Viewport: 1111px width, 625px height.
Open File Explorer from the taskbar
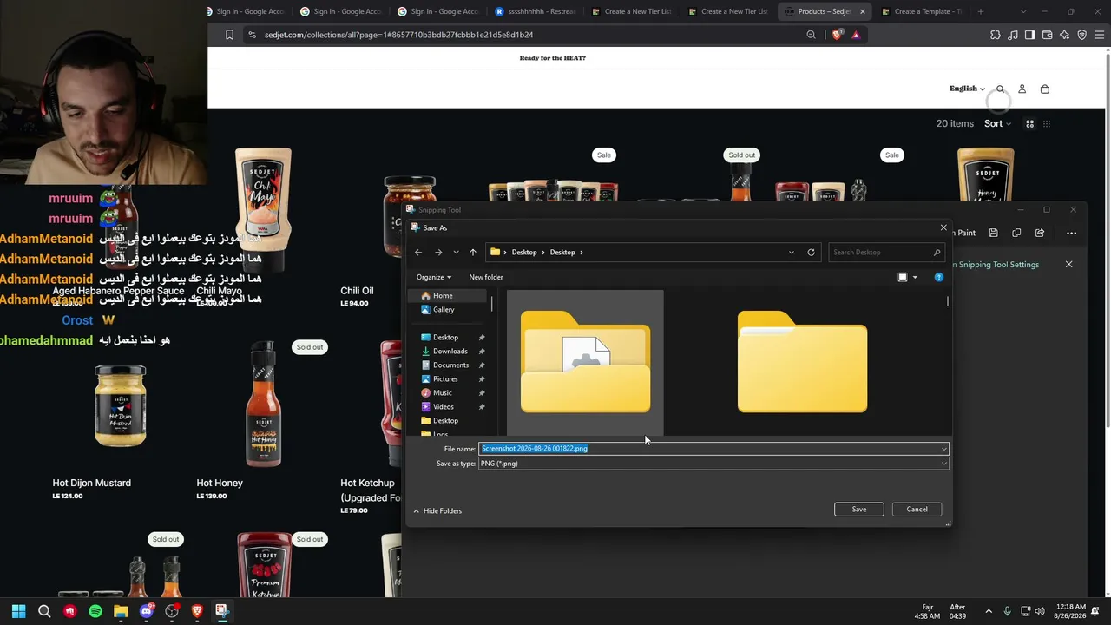point(121,611)
